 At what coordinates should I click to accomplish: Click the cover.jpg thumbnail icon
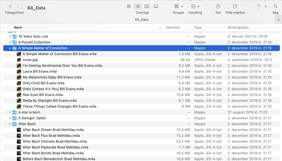19,60
